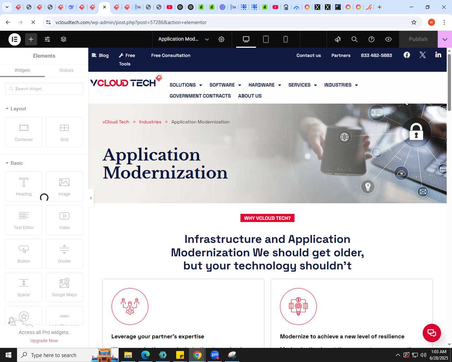Click the WHY VCLOUD TECH? badge
The width and height of the screenshot is (452, 362).
tap(267, 218)
